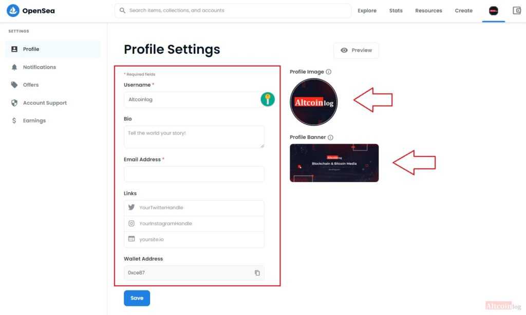Open the account avatar menu
The image size is (526, 315).
493,11
